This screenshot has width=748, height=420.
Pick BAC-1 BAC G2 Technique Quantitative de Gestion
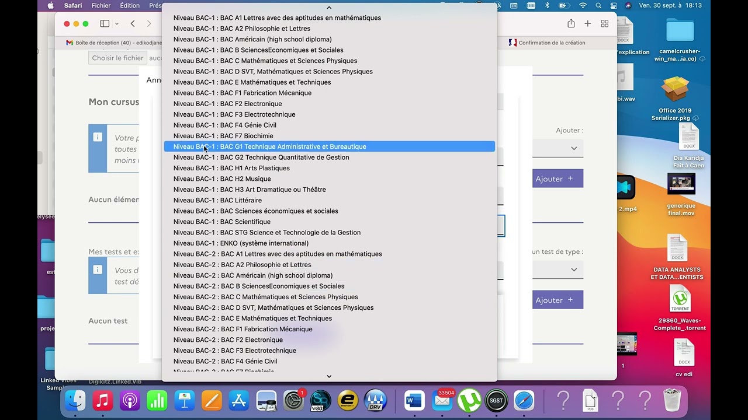(x=330, y=157)
